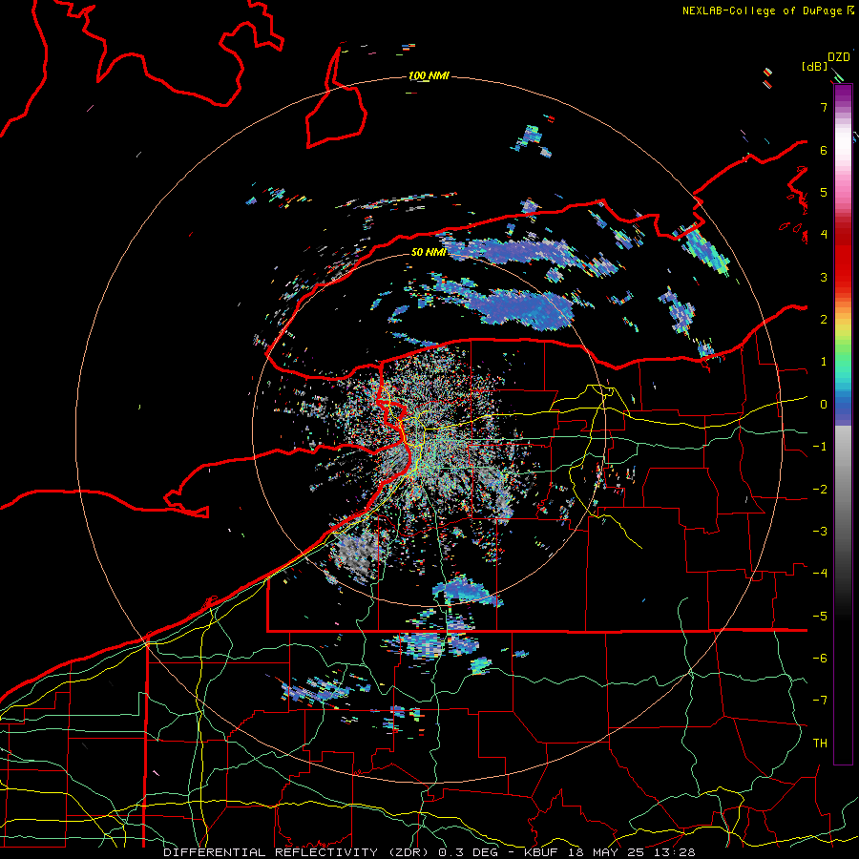Click the '5' tick on the color scale
859x859 pixels.
pyautogui.click(x=824, y=193)
